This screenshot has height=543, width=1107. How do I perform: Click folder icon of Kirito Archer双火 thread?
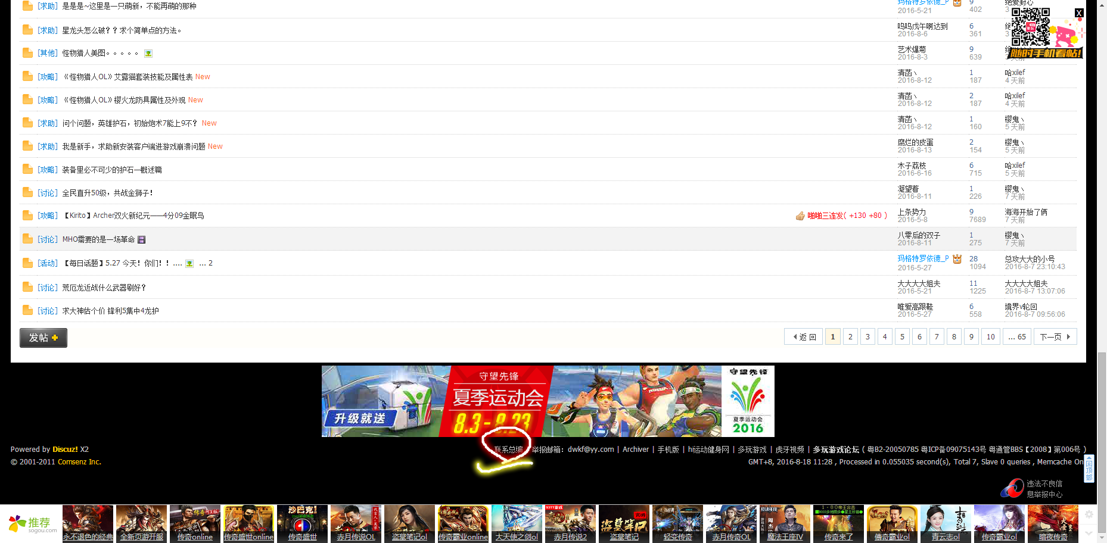[27, 216]
